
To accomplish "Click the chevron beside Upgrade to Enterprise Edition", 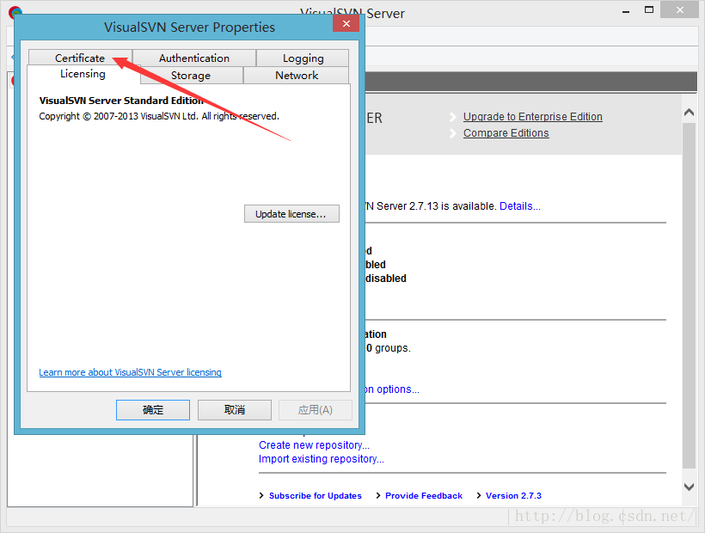I will [x=453, y=117].
